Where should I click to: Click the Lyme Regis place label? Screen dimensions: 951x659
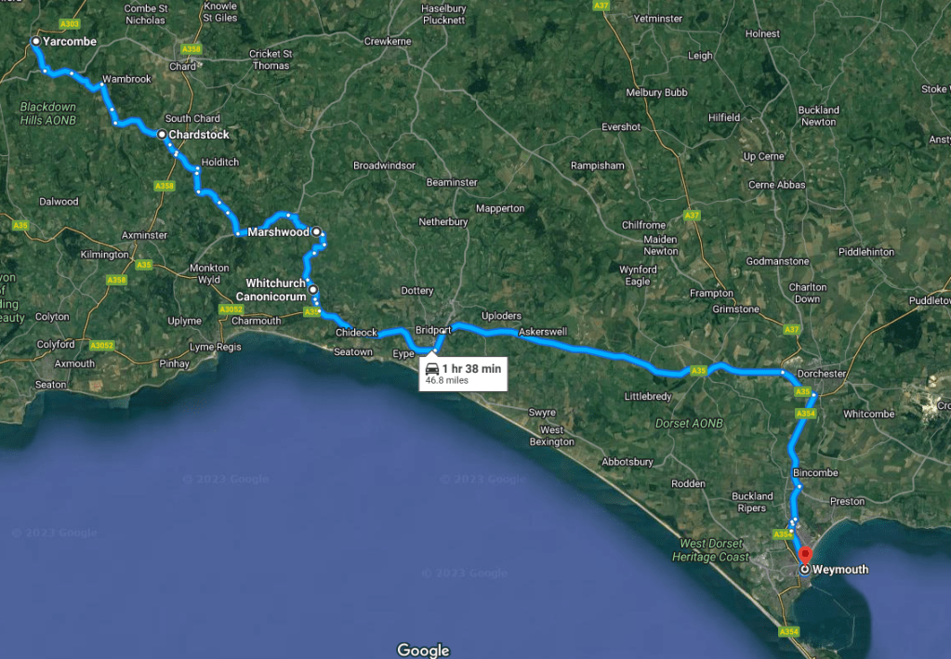click(x=216, y=348)
